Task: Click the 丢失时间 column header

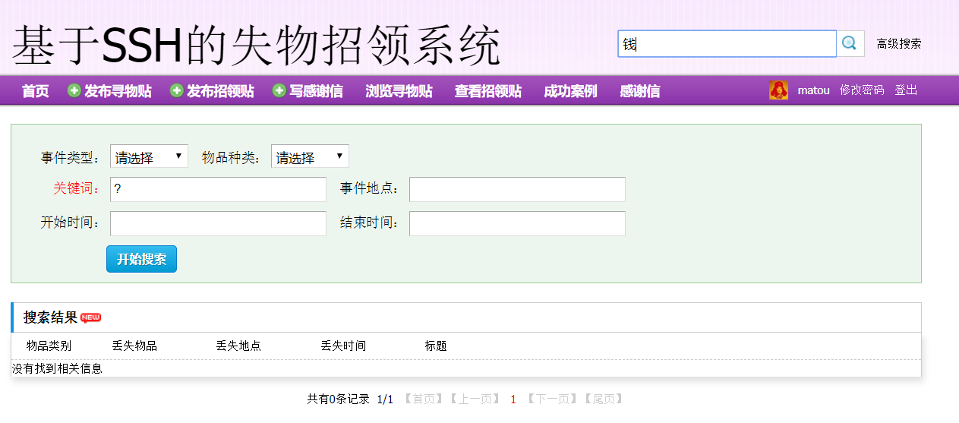Action: pyautogui.click(x=343, y=346)
